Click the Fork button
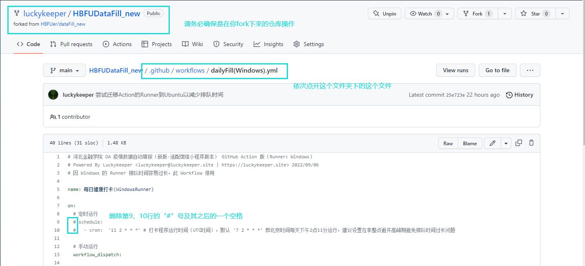The height and width of the screenshot is (266, 585). tap(477, 13)
